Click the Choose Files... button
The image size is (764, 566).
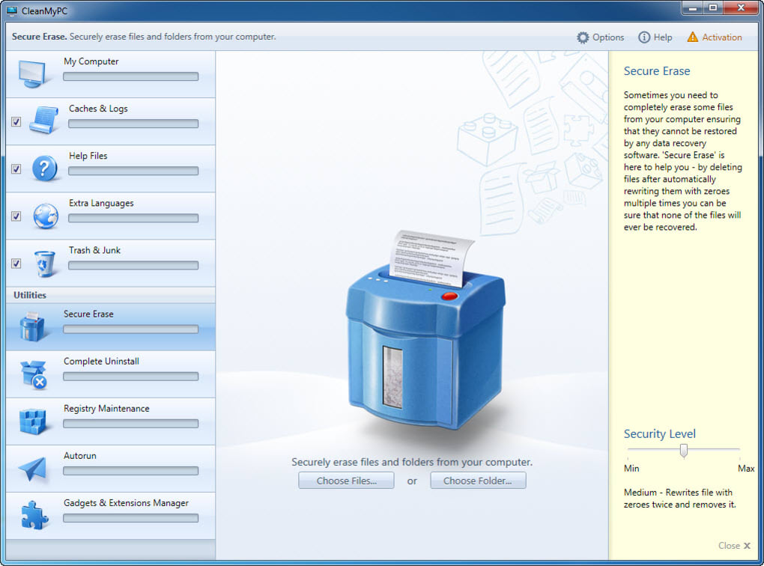[347, 481]
